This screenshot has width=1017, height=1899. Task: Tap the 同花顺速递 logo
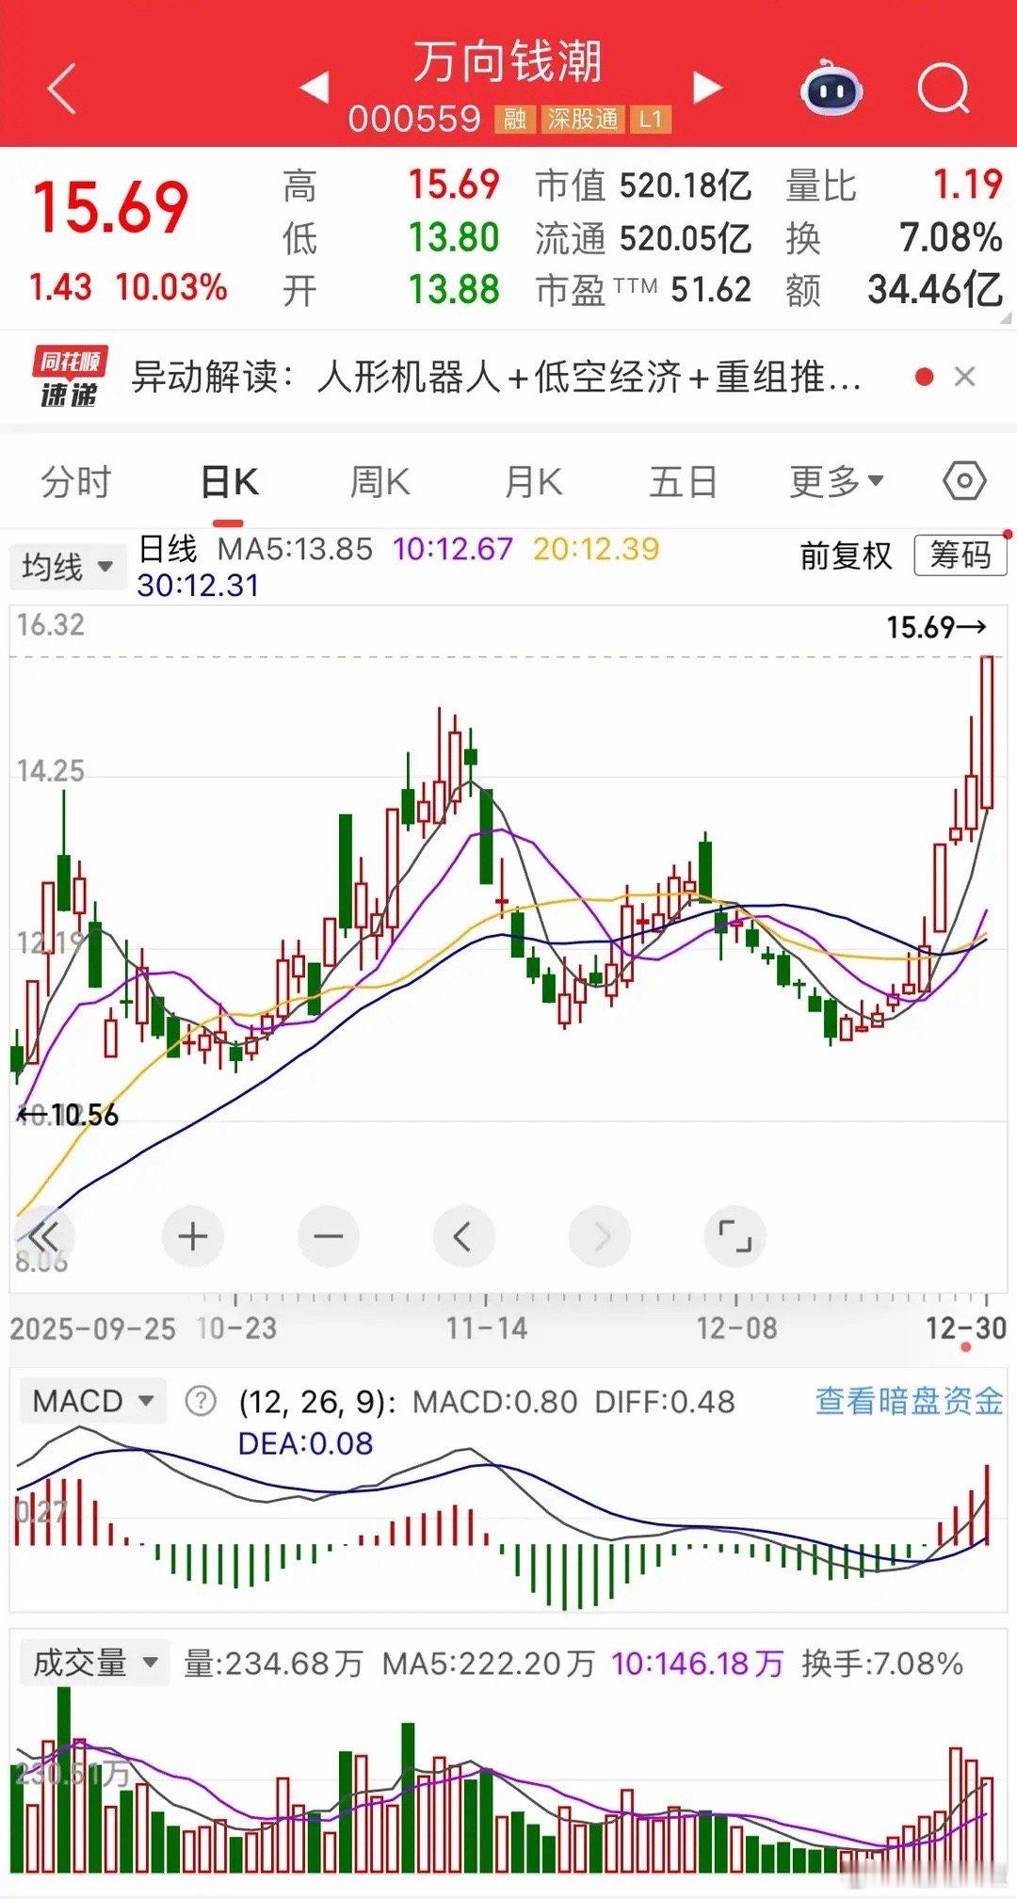click(x=69, y=377)
